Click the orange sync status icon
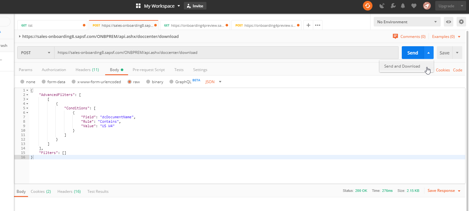This screenshot has height=211, width=469. click(368, 6)
